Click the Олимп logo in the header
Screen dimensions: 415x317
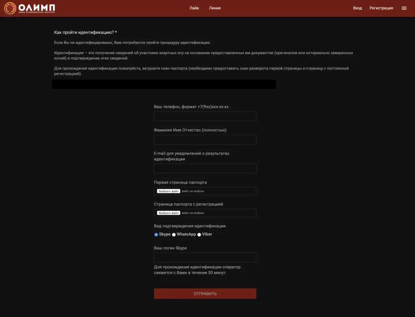[x=30, y=8]
